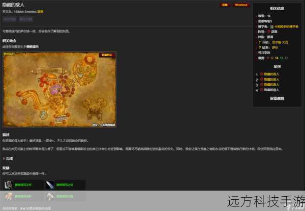Open series quest number 2 link
The height and width of the screenshot is (211, 305).
point(271,80)
